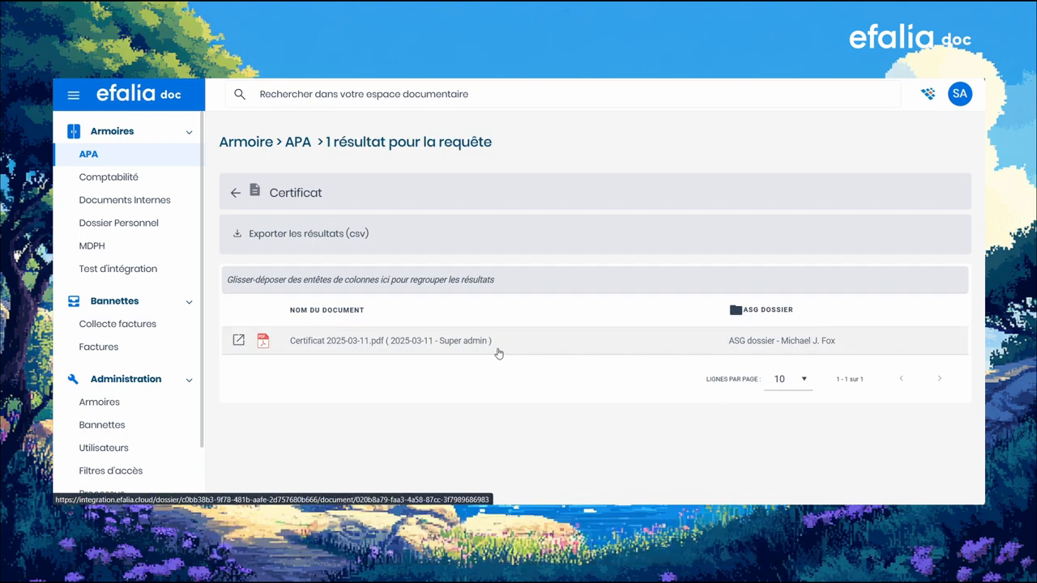1037x583 pixels.
Task: Open Test d'intégration armoire
Action: point(118,269)
